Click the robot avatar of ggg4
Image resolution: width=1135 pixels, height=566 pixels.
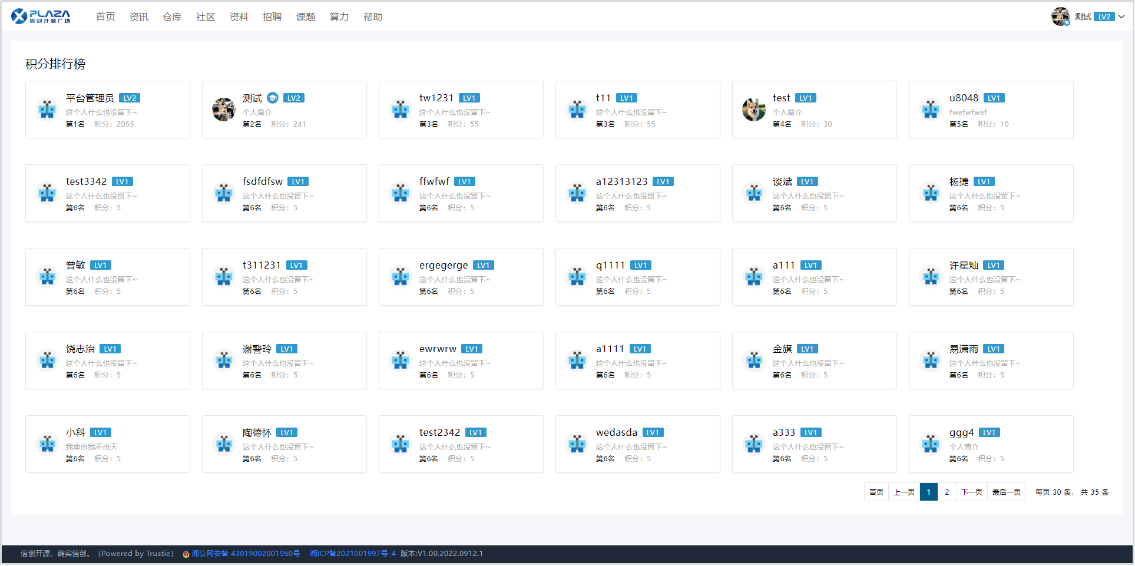[x=931, y=444]
